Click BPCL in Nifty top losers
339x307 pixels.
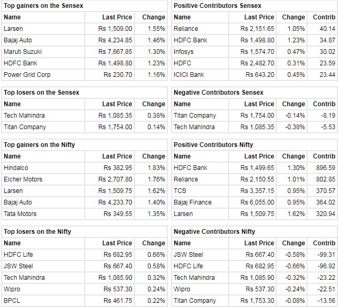click(12, 301)
